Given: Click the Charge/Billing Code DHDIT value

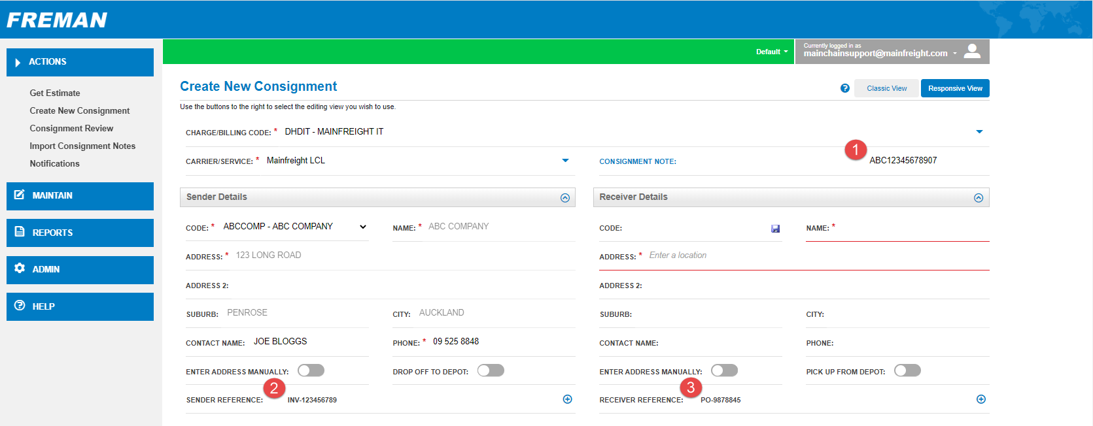Looking at the screenshot, I should [x=334, y=132].
